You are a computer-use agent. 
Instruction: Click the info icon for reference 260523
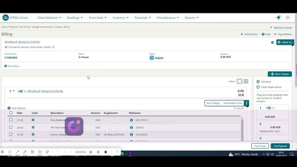tap(131, 128)
